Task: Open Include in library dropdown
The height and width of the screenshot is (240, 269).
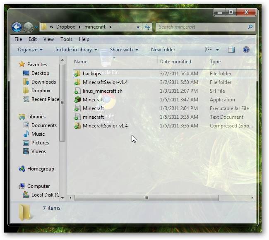Action: coord(76,50)
